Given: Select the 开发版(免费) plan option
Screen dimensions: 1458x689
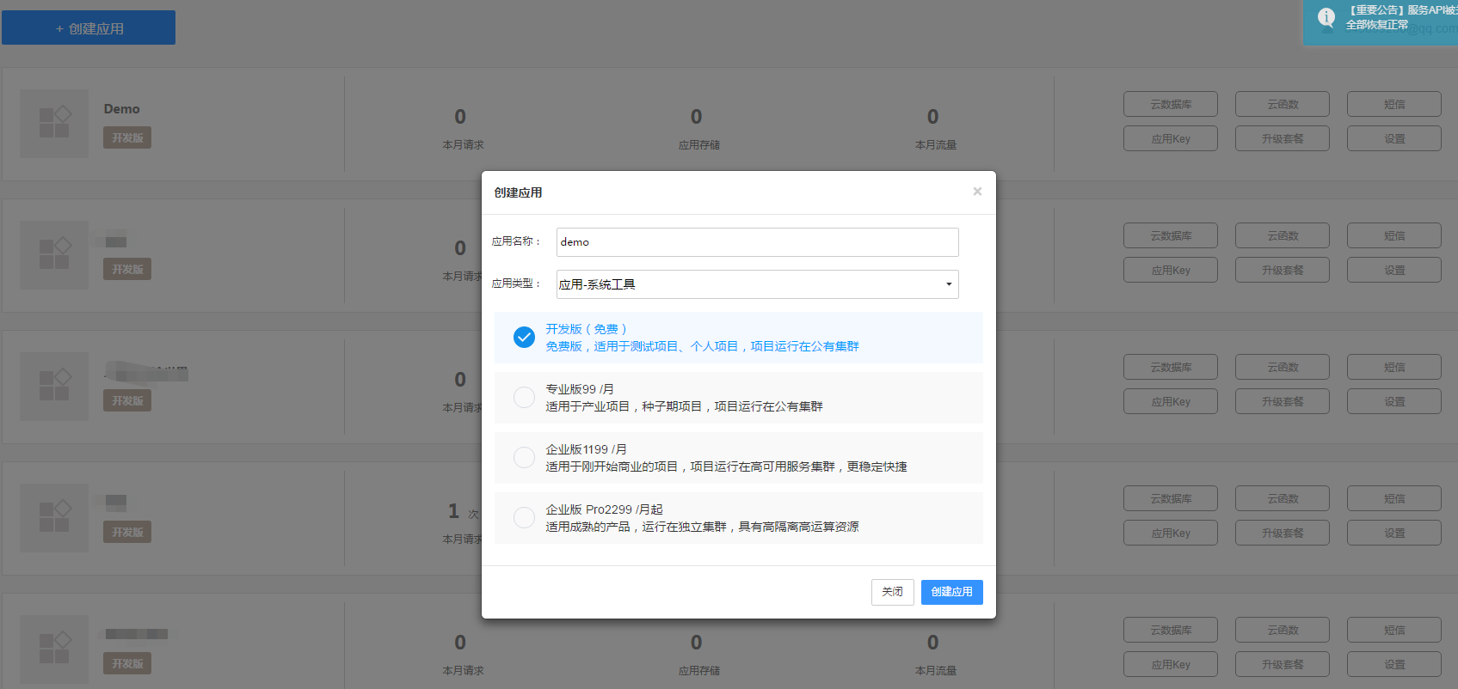Looking at the screenshot, I should click(x=738, y=338).
